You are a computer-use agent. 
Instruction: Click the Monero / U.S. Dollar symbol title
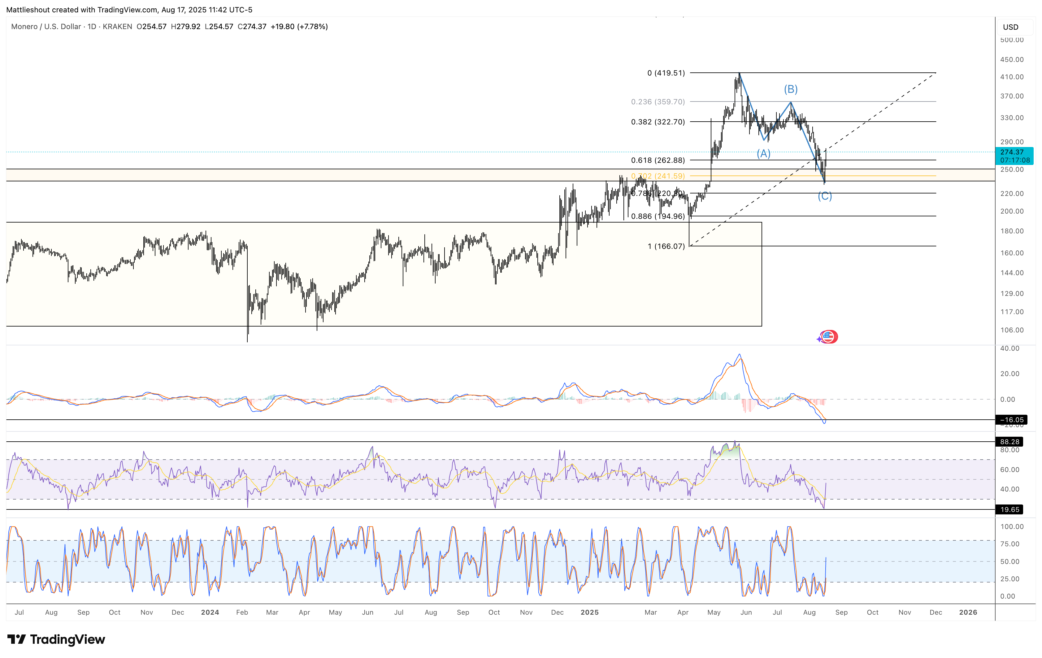pyautogui.click(x=46, y=26)
